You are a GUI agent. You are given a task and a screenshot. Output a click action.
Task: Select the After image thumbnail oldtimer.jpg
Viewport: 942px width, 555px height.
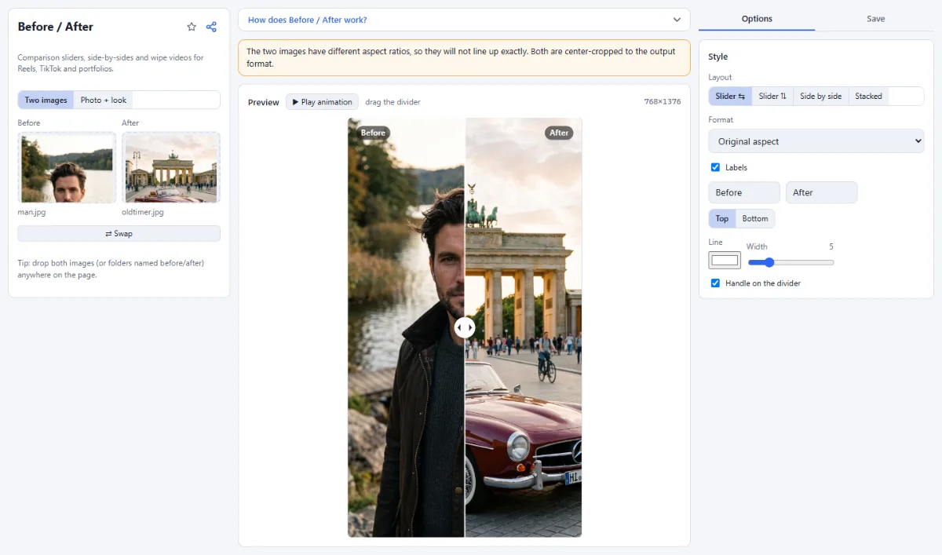click(171, 167)
